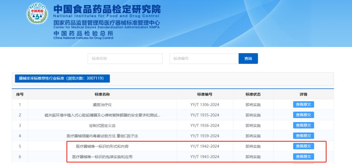
Task: Open 查看原文 for YY/T 1942-2024
Action: click(303, 146)
